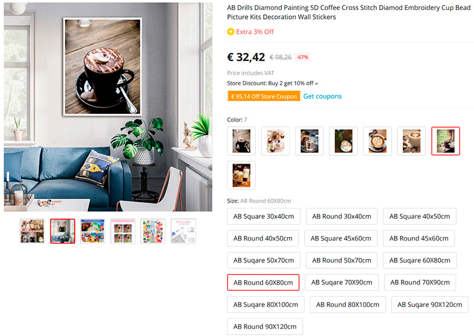
Task: Select the green-background coffee color swatch
Action: pyautogui.click(x=446, y=141)
